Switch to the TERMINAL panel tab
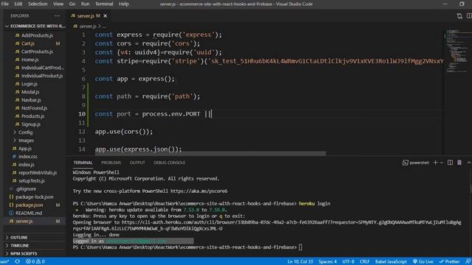The image size is (472, 265). pyautogui.click(x=83, y=163)
